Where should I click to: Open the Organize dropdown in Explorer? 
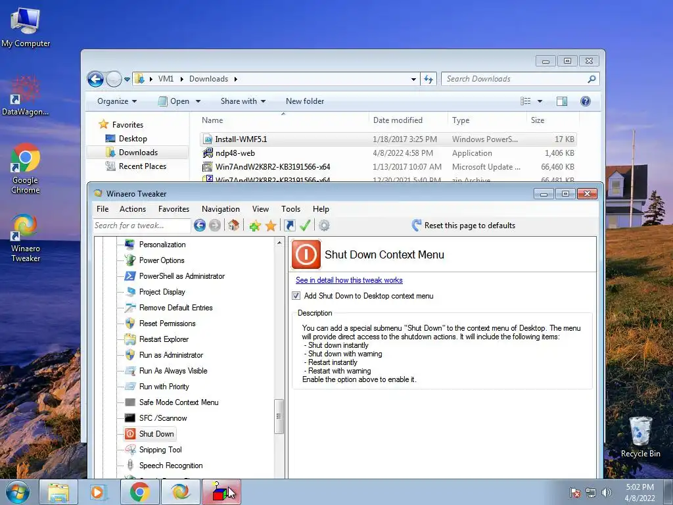click(x=117, y=101)
